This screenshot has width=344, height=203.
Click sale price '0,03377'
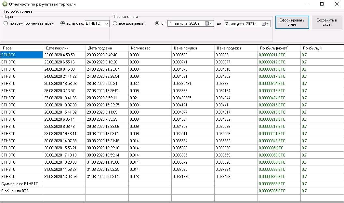[x=236, y=55]
